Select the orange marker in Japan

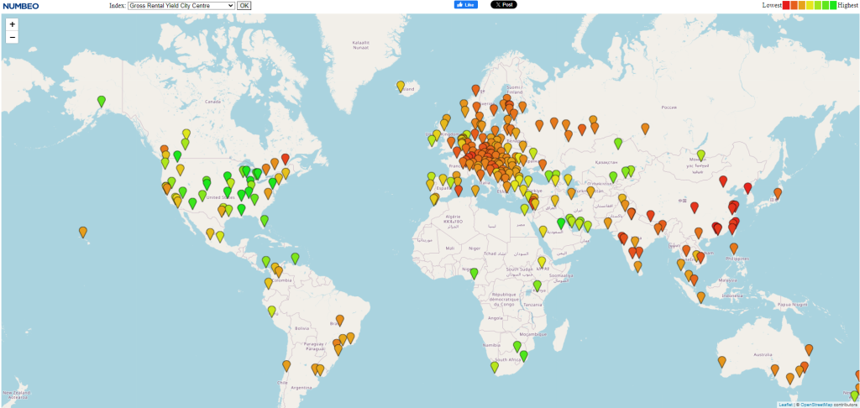[x=778, y=193]
